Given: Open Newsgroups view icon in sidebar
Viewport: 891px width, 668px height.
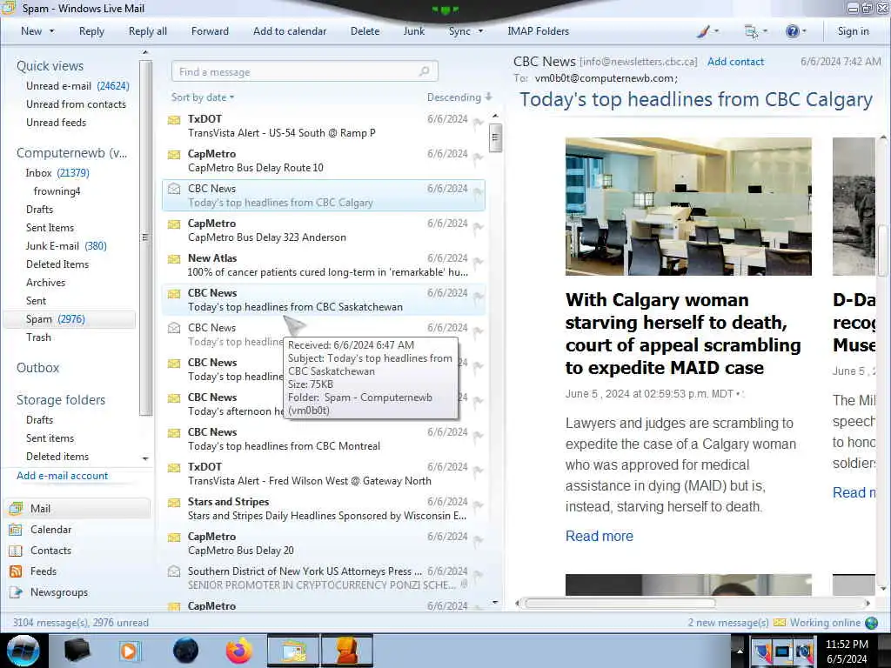Looking at the screenshot, I should coord(16,592).
